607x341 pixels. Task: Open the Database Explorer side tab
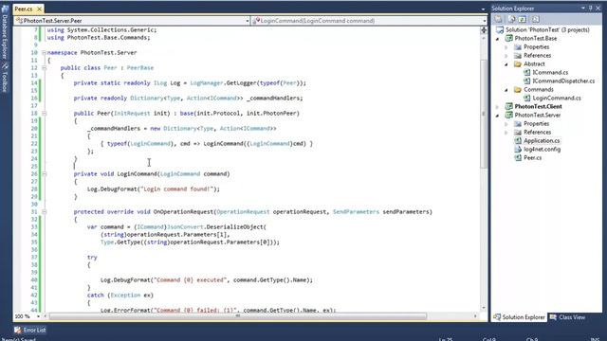5,31
